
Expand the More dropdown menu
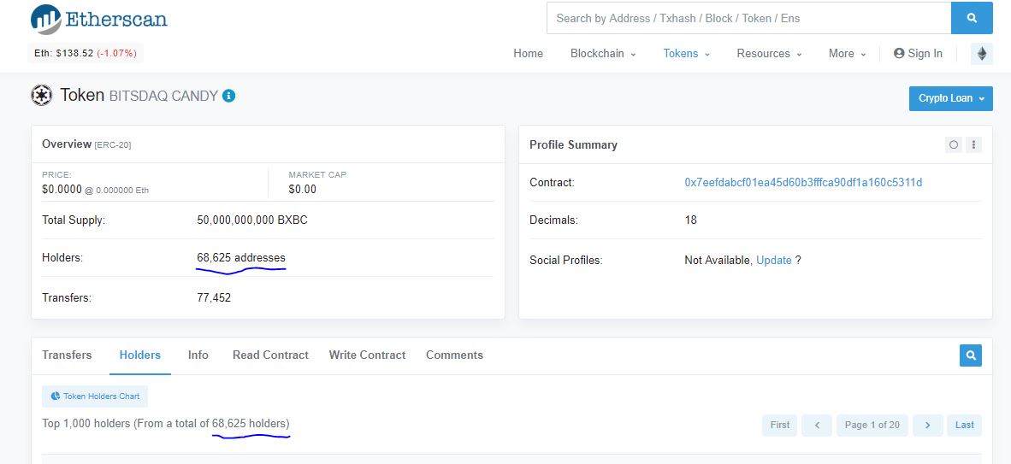(x=848, y=54)
